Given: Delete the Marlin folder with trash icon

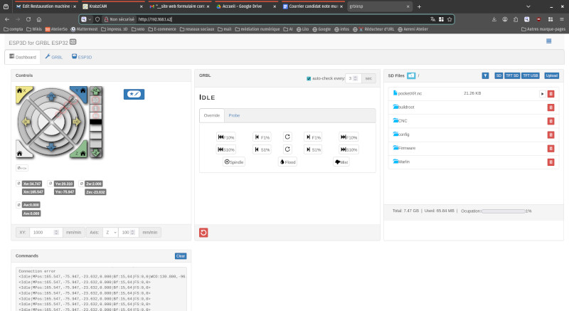Looking at the screenshot, I should tap(551, 162).
